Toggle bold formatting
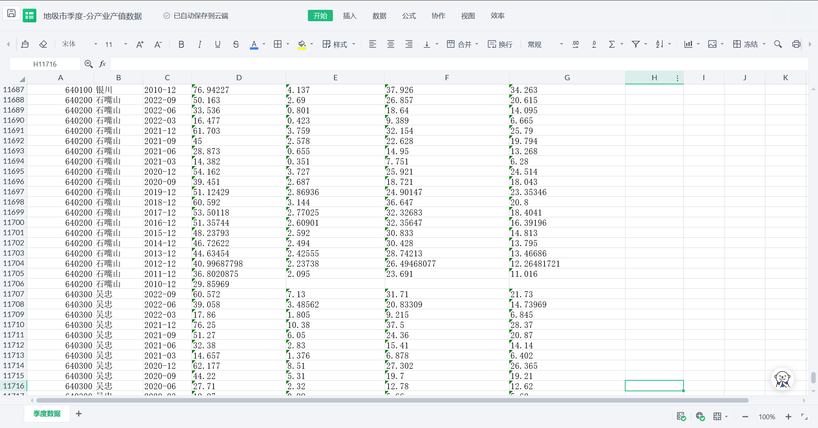The height and width of the screenshot is (428, 818). tap(181, 44)
